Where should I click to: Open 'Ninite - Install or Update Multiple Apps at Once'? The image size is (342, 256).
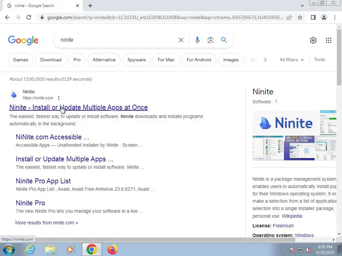pos(78,107)
